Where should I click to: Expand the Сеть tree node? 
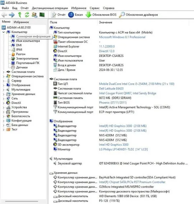click(x=4, y=98)
